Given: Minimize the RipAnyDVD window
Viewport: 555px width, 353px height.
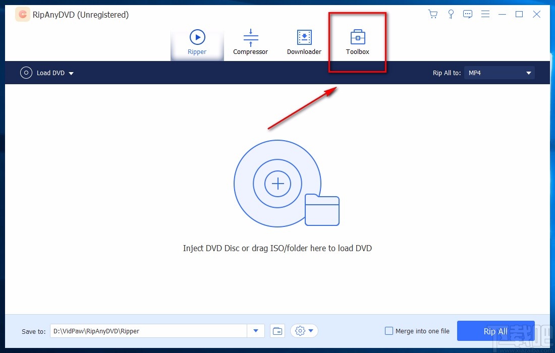Looking at the screenshot, I should (x=502, y=14).
